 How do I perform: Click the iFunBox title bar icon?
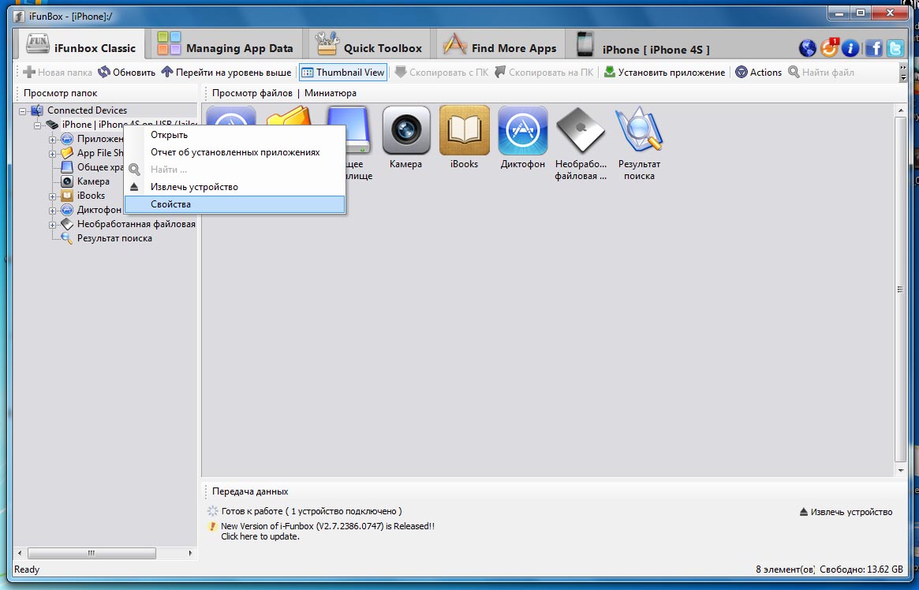tap(19, 16)
